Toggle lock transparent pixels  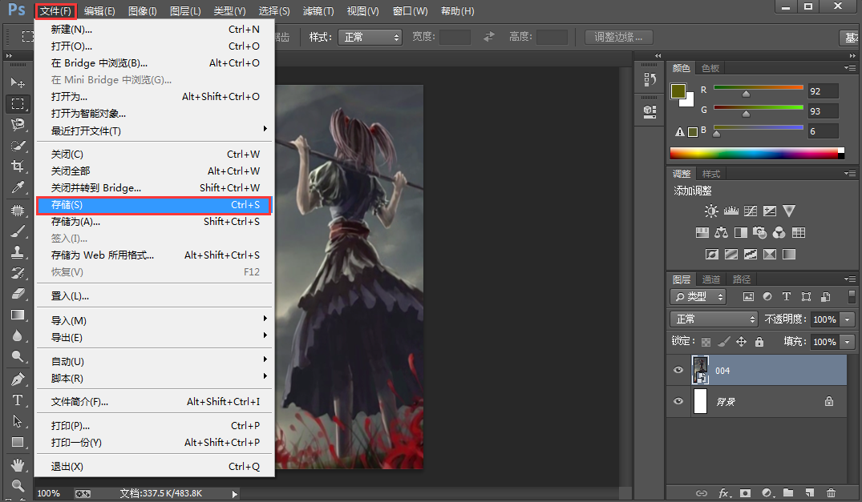pyautogui.click(x=706, y=342)
